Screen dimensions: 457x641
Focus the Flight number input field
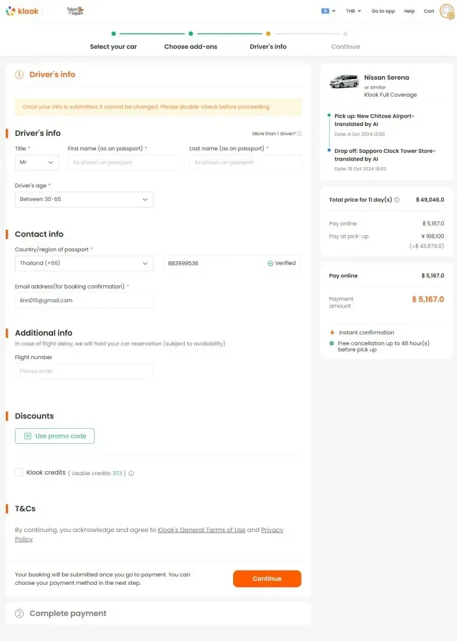tap(84, 371)
